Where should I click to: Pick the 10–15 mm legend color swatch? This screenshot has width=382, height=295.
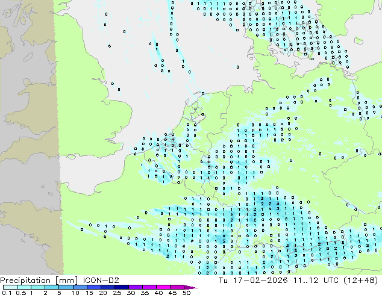coord(80,287)
